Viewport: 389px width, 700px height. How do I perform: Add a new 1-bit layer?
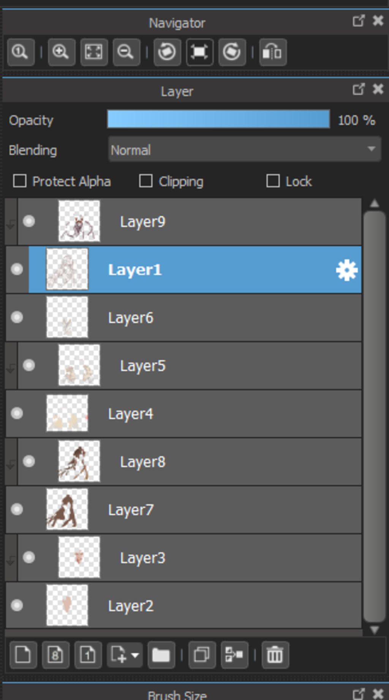[x=88, y=655]
